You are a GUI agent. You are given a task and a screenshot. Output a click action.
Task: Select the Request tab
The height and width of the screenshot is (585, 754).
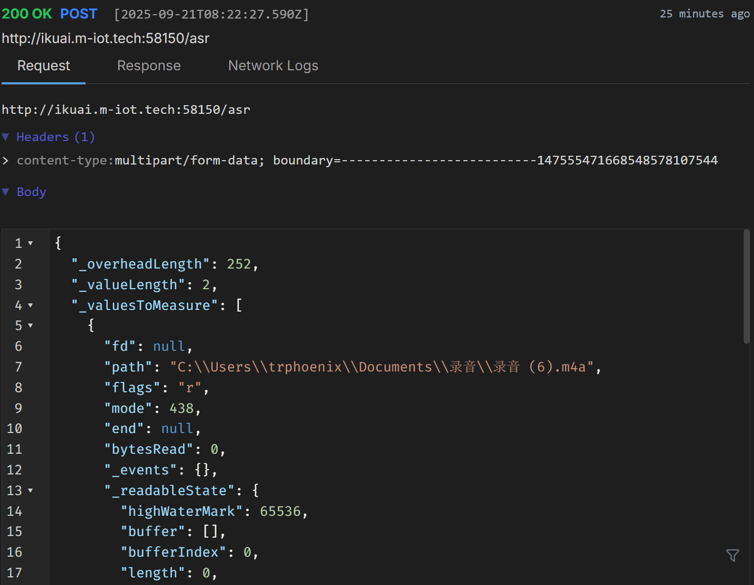[44, 66]
